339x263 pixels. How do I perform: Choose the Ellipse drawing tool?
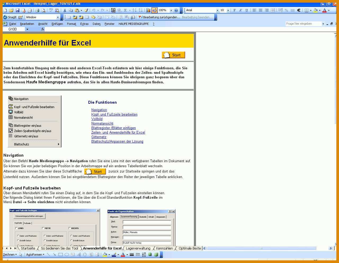click(x=66, y=255)
